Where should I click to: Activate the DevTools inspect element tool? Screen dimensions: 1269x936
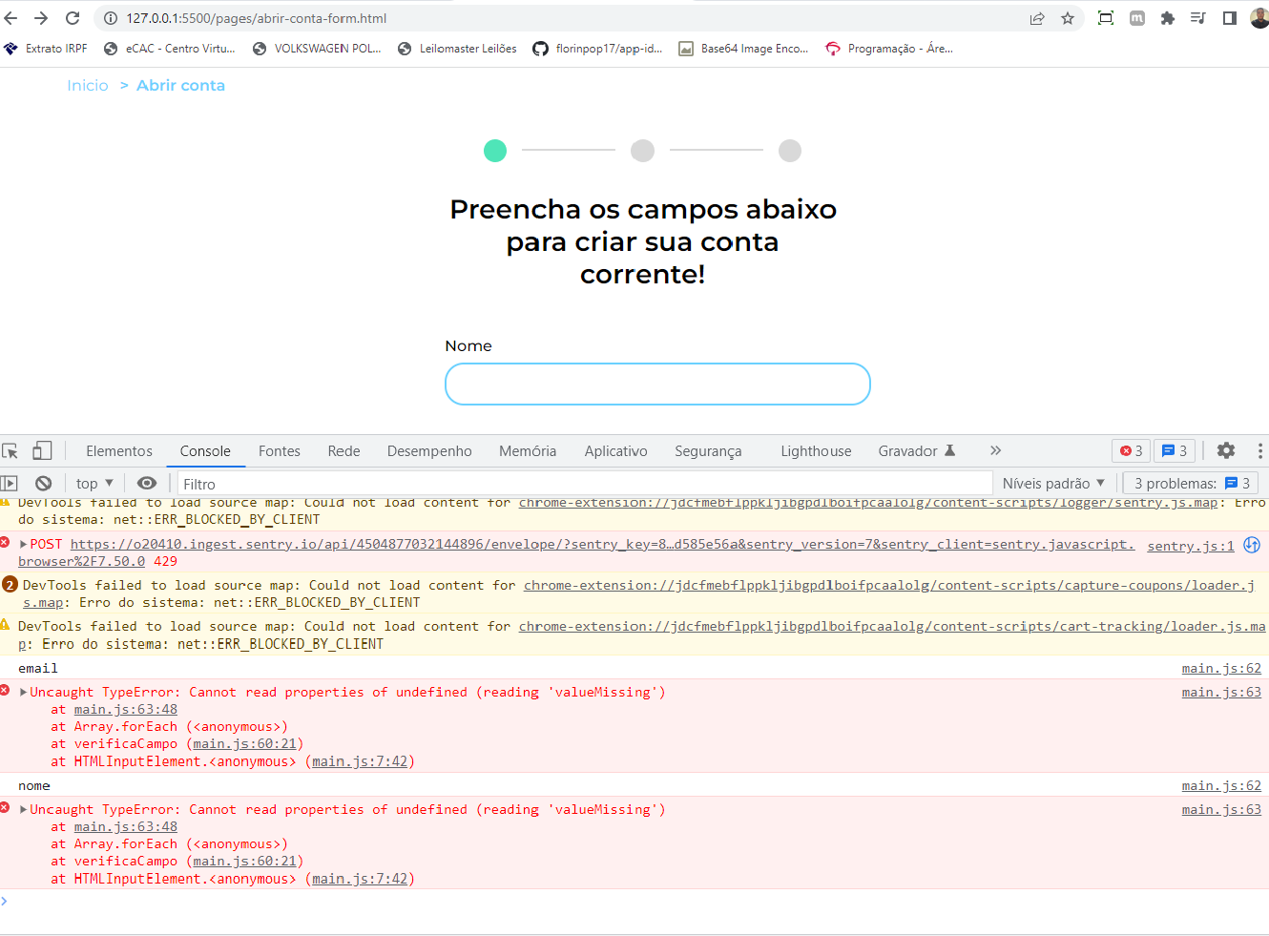click(10, 451)
